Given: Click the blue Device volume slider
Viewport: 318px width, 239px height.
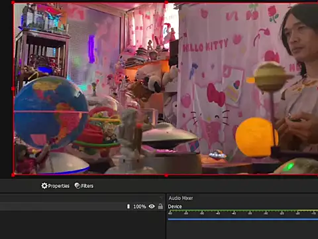Looking at the screenshot, I should tap(243, 219).
